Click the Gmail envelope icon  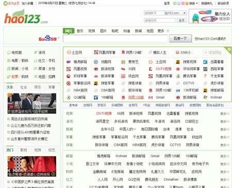151,98
